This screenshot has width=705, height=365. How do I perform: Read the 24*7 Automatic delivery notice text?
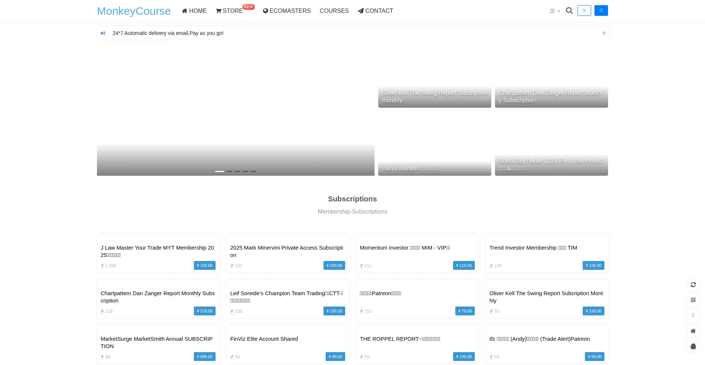point(168,33)
